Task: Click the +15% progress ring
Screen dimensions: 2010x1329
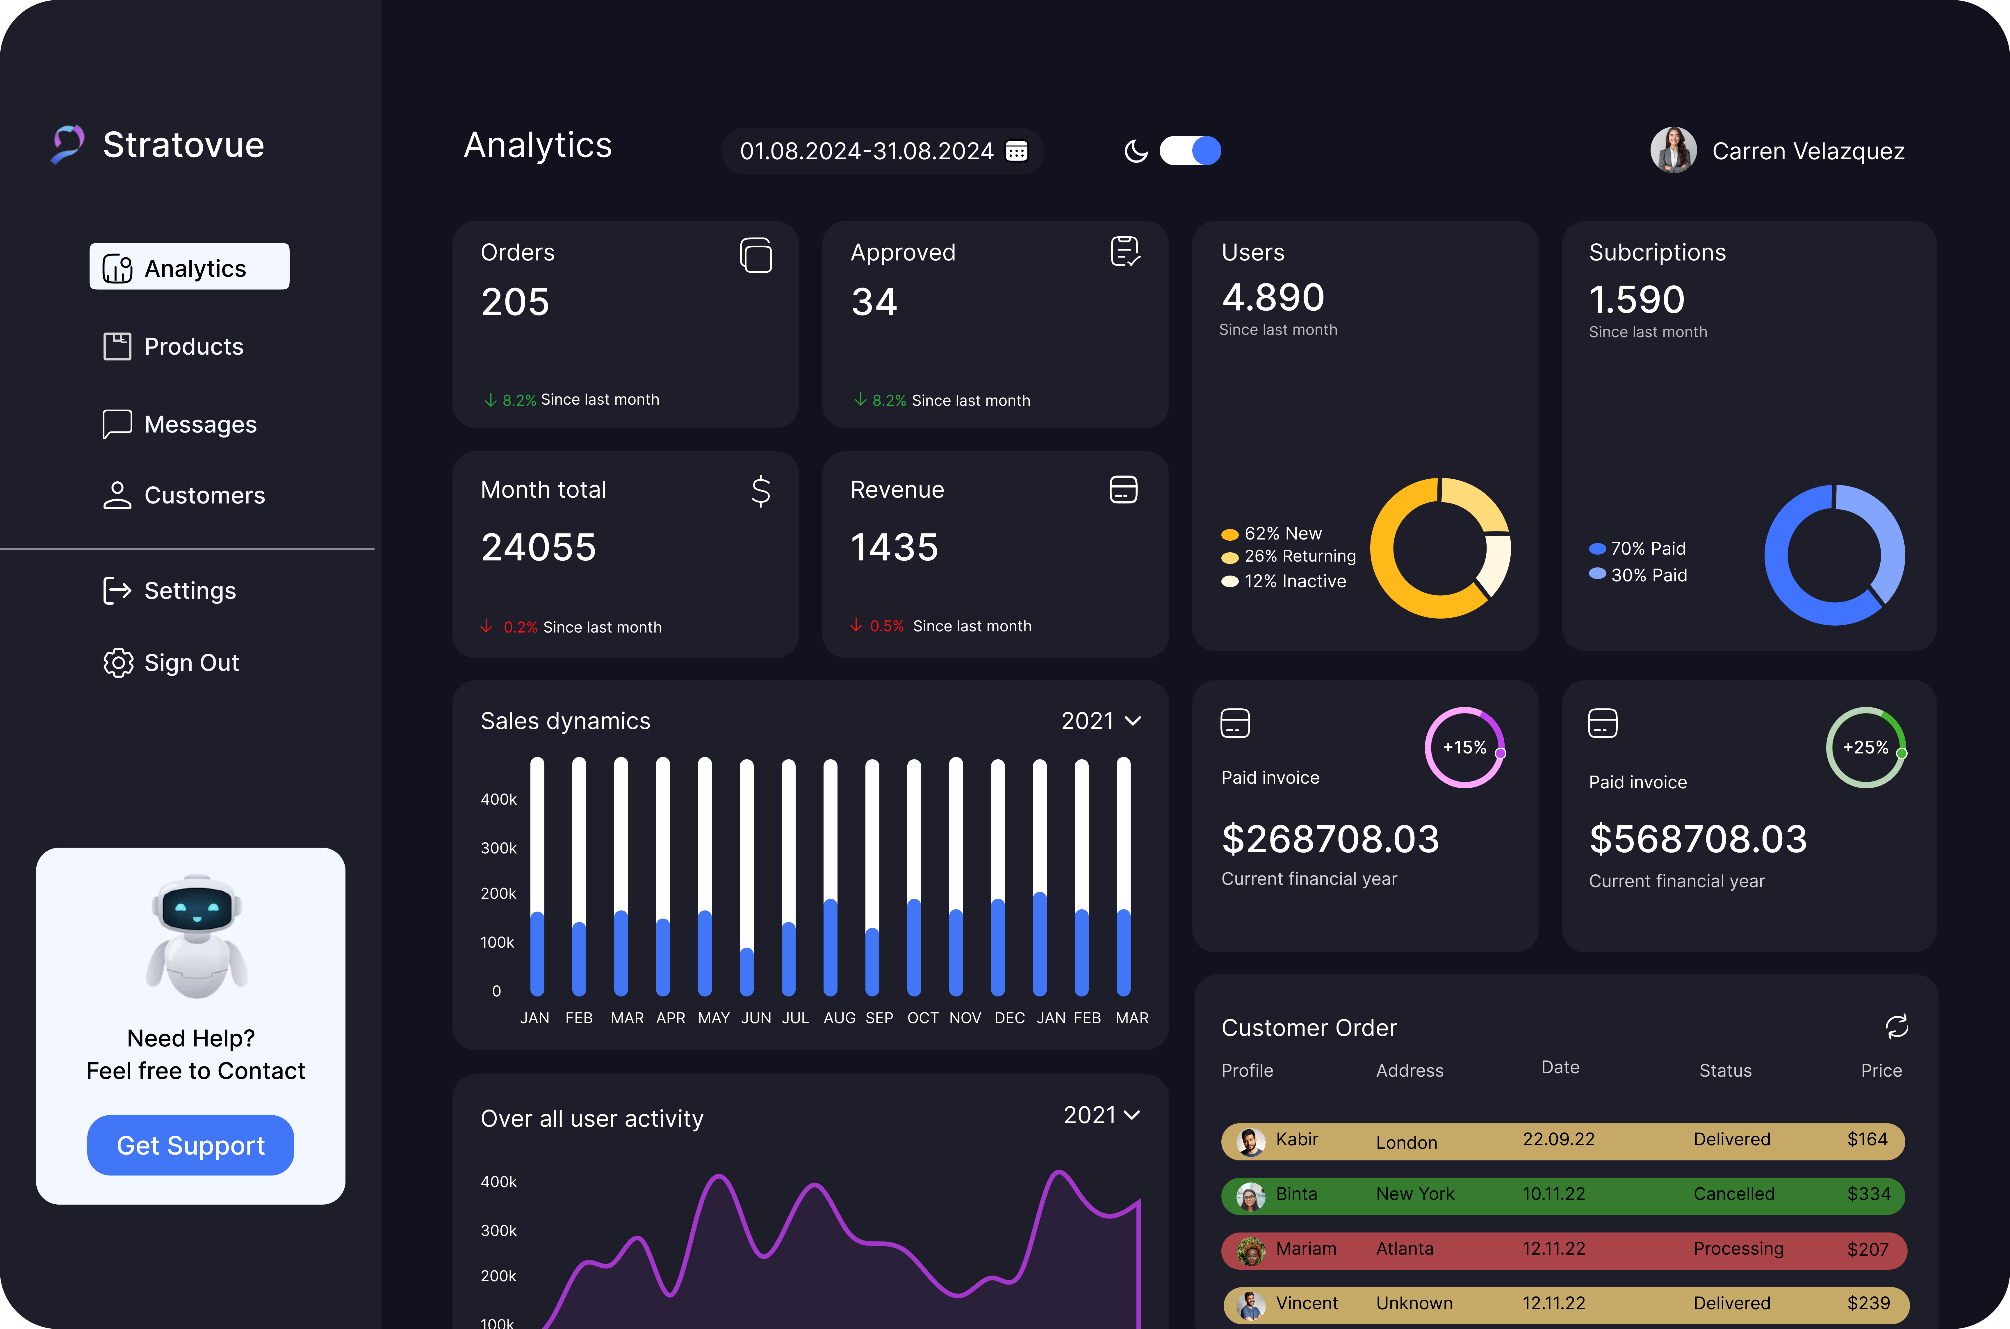Action: 1465,748
